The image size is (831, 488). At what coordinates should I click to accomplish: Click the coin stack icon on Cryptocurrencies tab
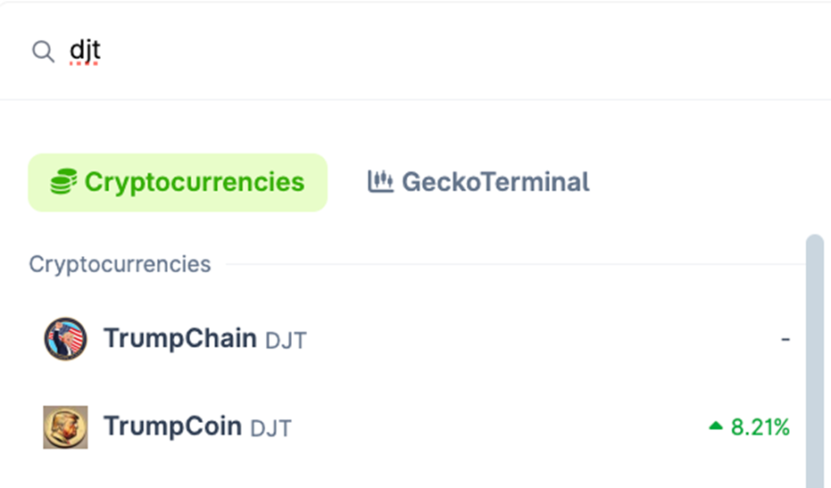(63, 182)
